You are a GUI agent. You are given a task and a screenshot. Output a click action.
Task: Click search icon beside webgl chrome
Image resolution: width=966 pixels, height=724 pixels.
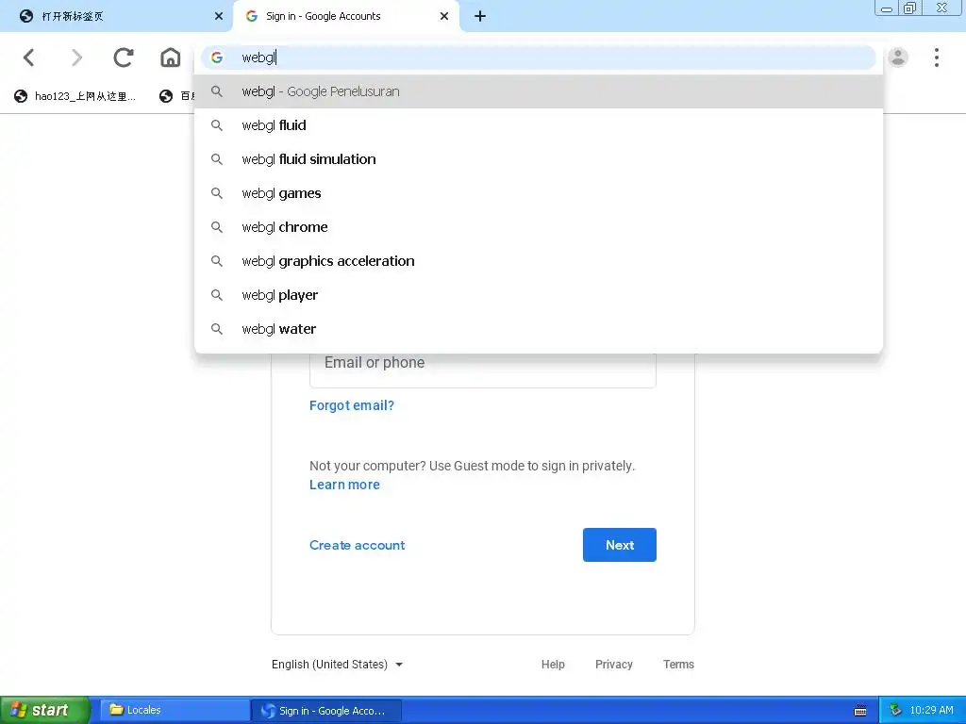point(217,227)
